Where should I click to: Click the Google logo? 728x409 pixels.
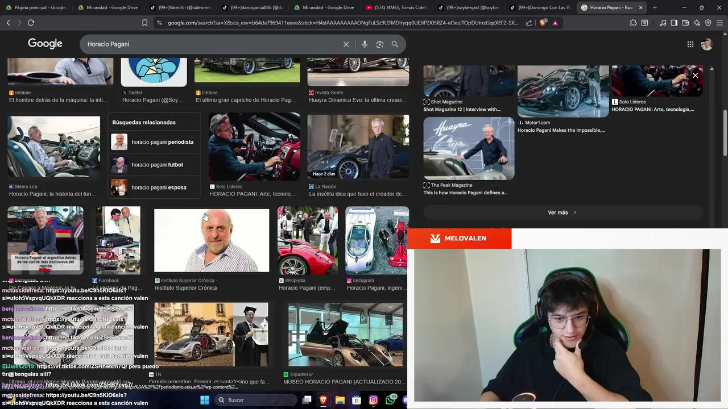click(x=45, y=44)
